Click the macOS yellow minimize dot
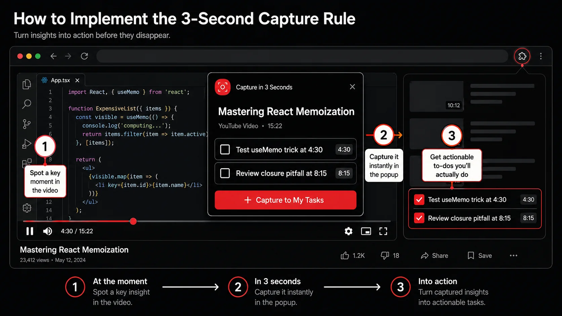562x316 pixels. [x=29, y=56]
